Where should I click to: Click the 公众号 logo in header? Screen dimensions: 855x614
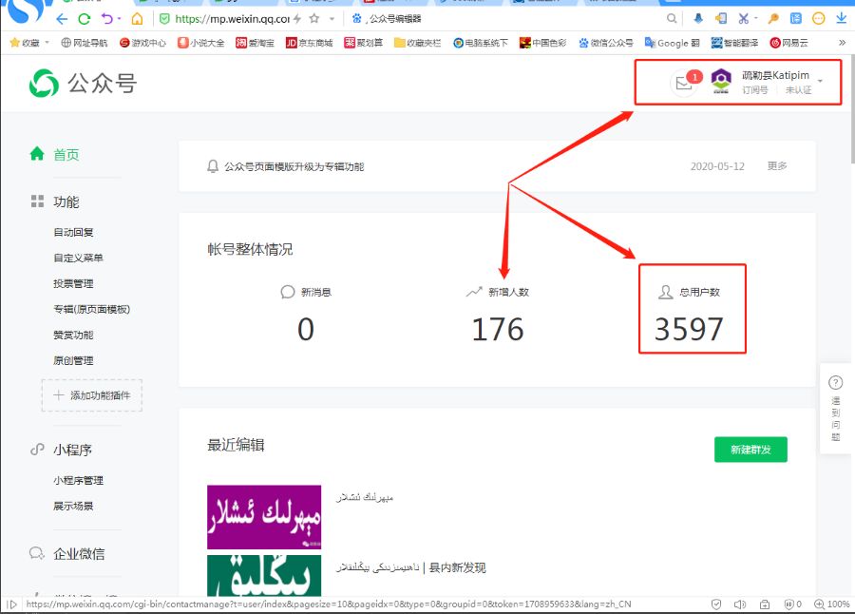83,84
